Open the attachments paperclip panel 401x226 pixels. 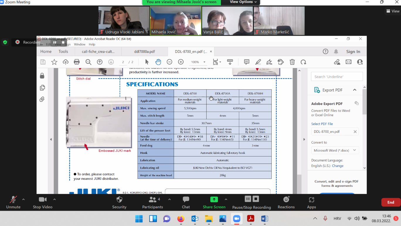(x=42, y=99)
